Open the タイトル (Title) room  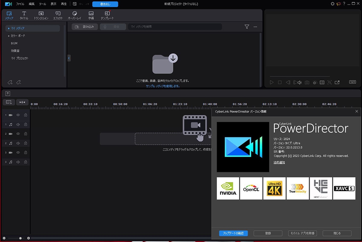click(x=24, y=15)
